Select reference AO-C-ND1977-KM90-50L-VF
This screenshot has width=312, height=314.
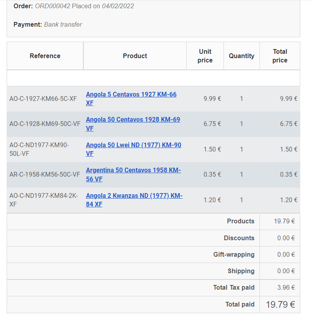pyautogui.click(x=39, y=149)
